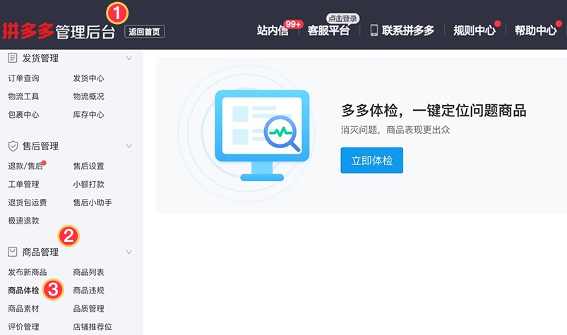This screenshot has width=567, height=335.
Task: Open 库存中心 in the sidebar
Action: click(88, 115)
